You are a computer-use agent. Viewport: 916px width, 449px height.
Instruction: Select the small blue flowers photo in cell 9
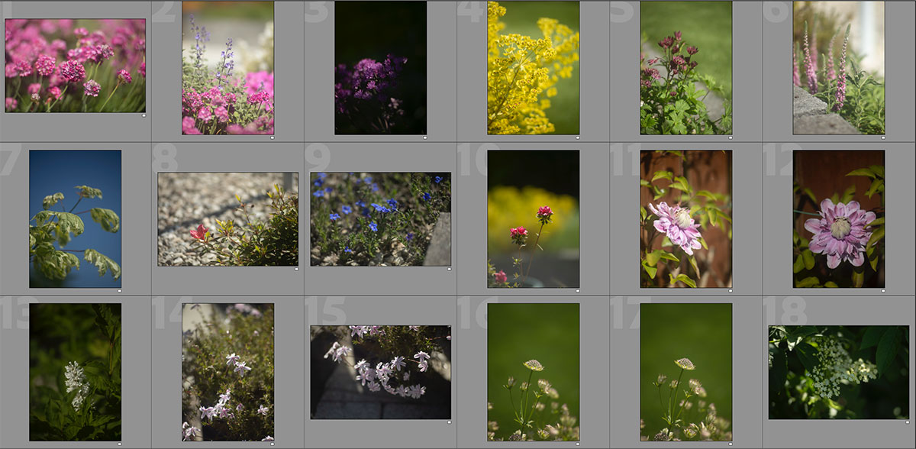(381, 219)
